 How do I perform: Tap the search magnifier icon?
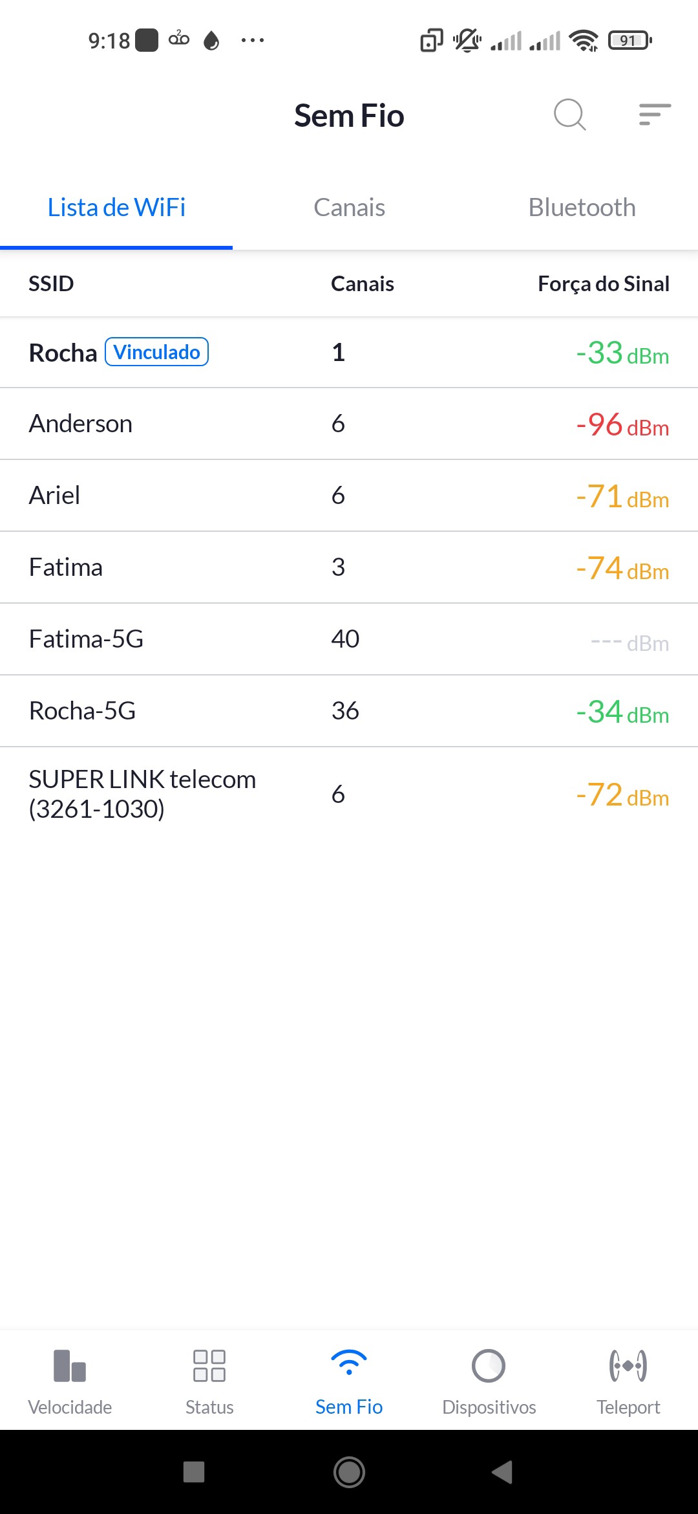click(x=569, y=115)
